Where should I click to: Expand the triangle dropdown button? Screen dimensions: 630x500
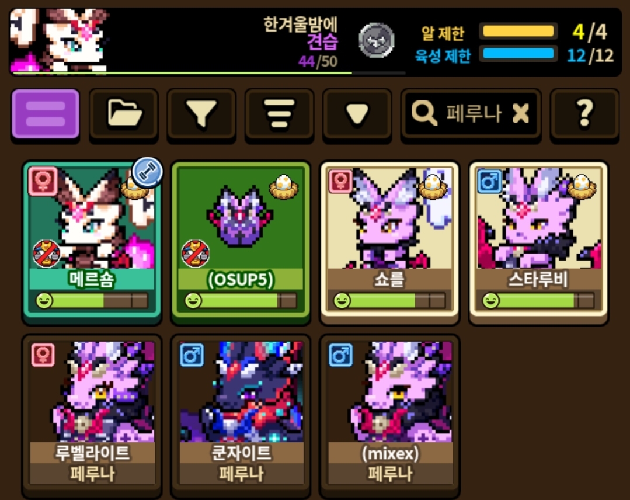[357, 114]
